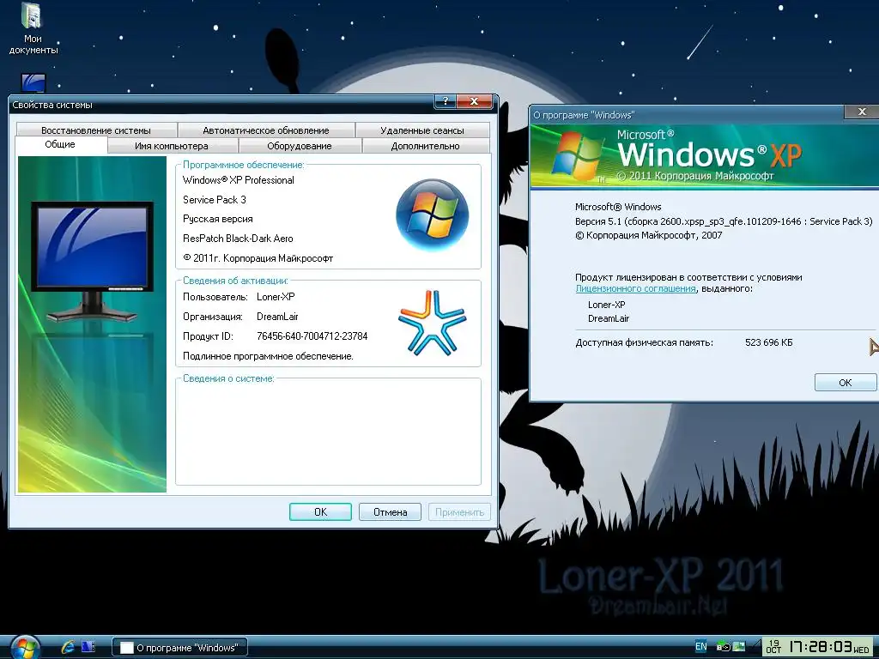The height and width of the screenshot is (659, 879).
Task: Open the Лицензионного соглашения link
Action: pos(636,288)
